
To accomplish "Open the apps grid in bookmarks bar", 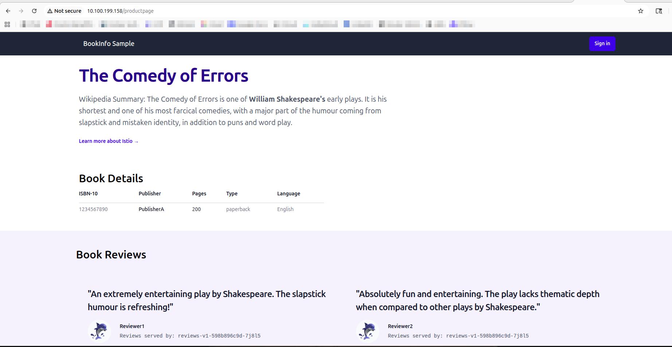I will 7,24.
